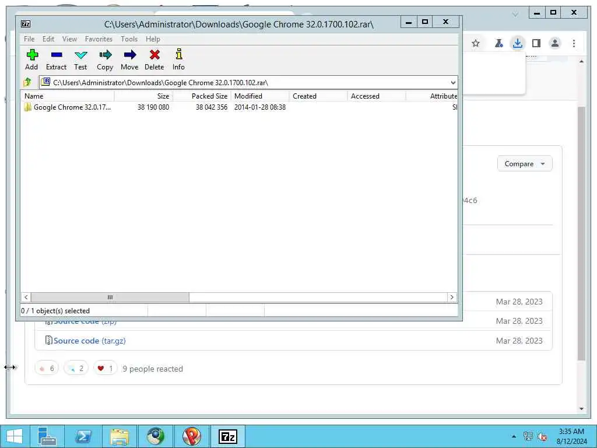Click the red P app taskbar icon
Image resolution: width=597 pixels, height=448 pixels.
pyautogui.click(x=192, y=436)
